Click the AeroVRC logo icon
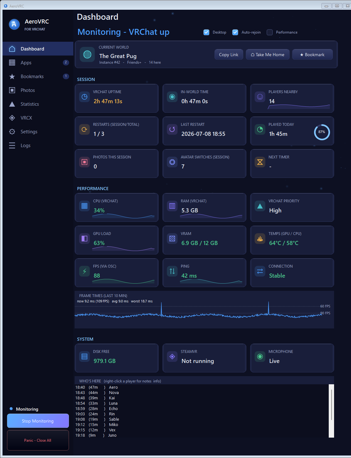The image size is (351, 458). click(x=14, y=24)
